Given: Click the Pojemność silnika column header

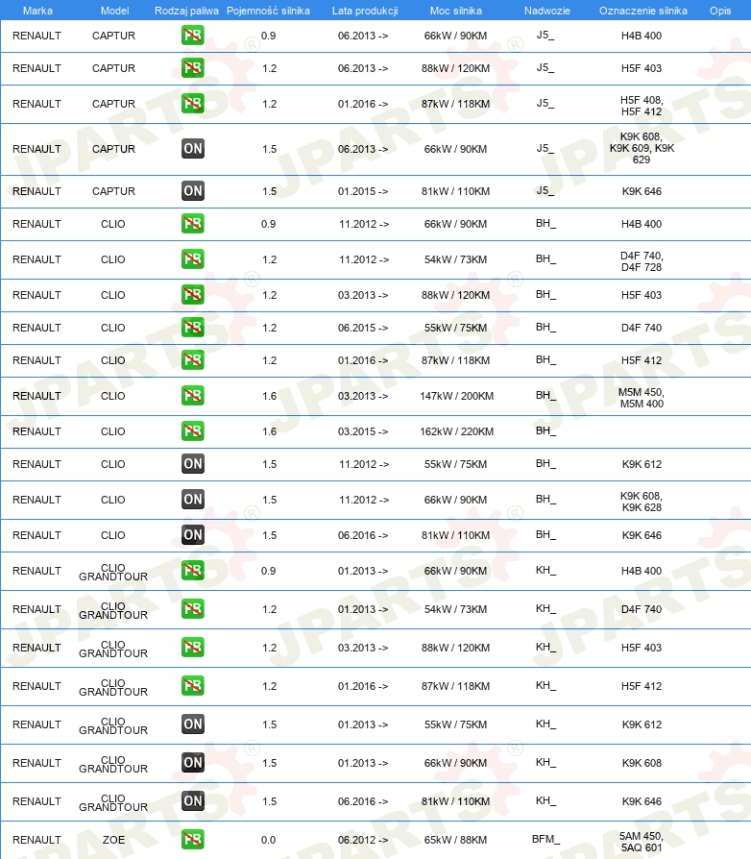Looking at the screenshot, I should point(268,11).
